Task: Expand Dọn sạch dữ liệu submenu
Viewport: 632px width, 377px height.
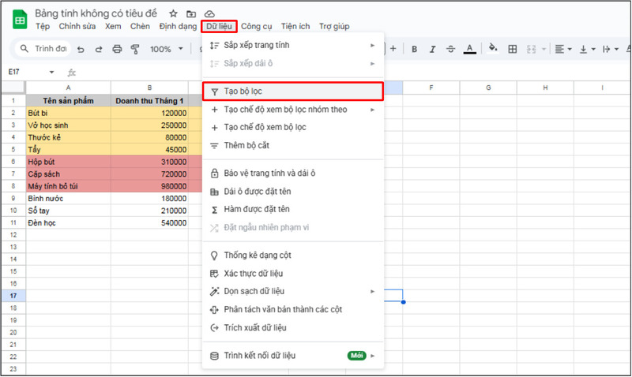Action: [293, 291]
